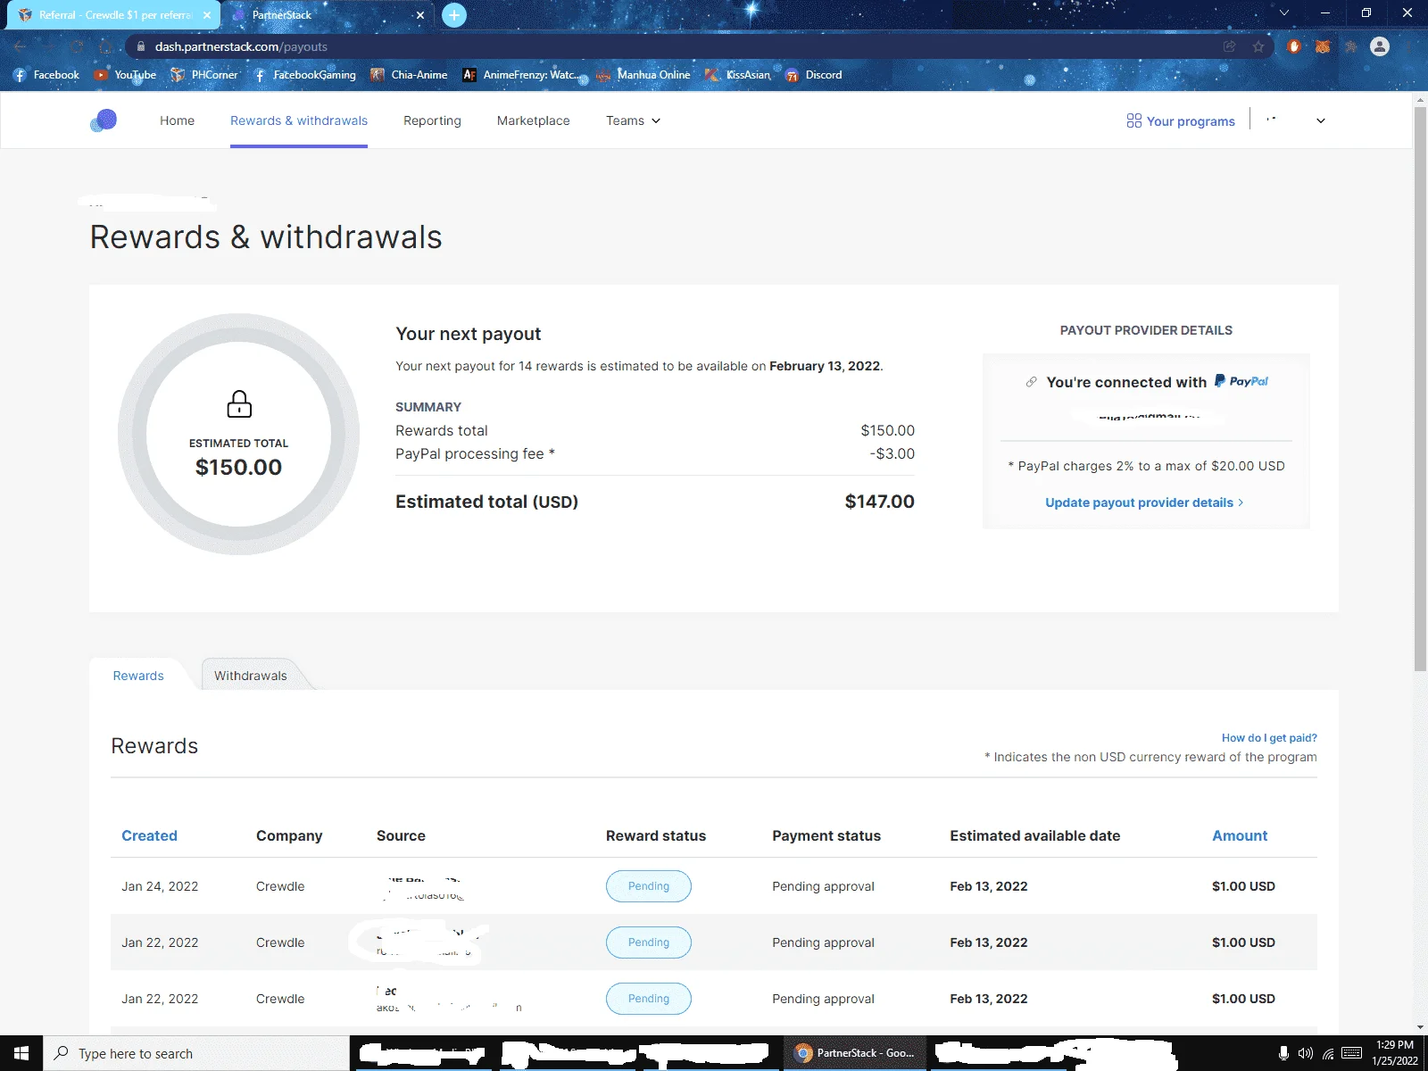
Task: Click the "$150.00" Rewards total value
Action: tap(888, 430)
